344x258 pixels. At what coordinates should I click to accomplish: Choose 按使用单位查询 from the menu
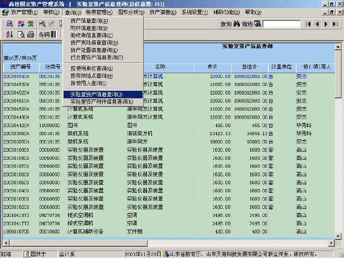coord(91,68)
